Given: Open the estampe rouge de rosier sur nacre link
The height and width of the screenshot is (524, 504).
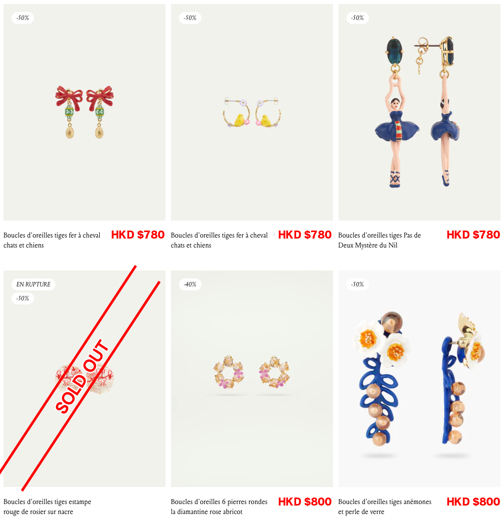Looking at the screenshot, I should pos(47,507).
